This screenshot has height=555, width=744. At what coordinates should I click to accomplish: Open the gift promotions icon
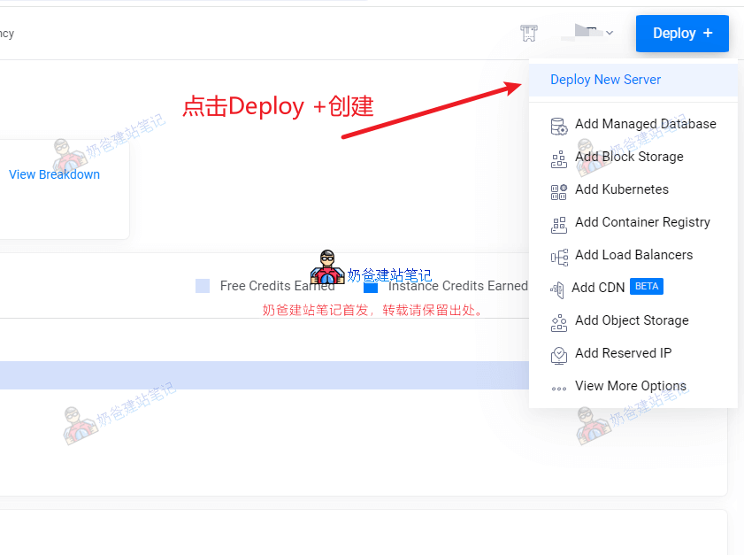pyautogui.click(x=528, y=33)
